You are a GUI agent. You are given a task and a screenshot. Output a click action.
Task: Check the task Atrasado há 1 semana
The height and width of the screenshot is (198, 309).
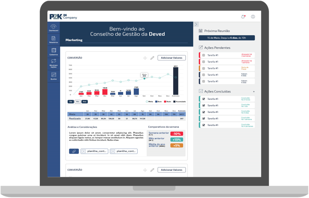tap(204, 62)
